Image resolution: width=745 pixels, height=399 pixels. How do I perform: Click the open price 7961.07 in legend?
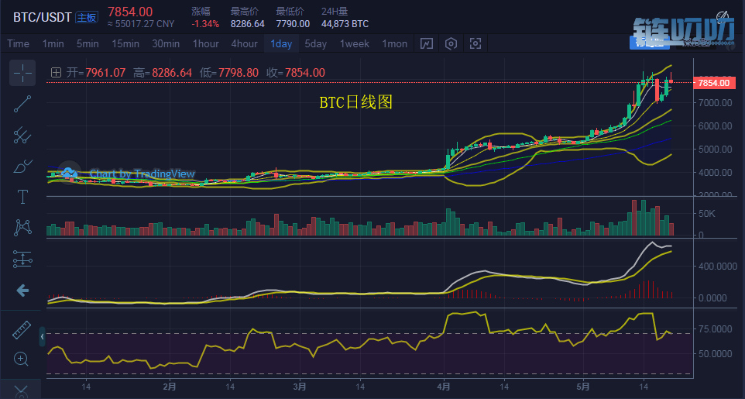tap(105, 73)
